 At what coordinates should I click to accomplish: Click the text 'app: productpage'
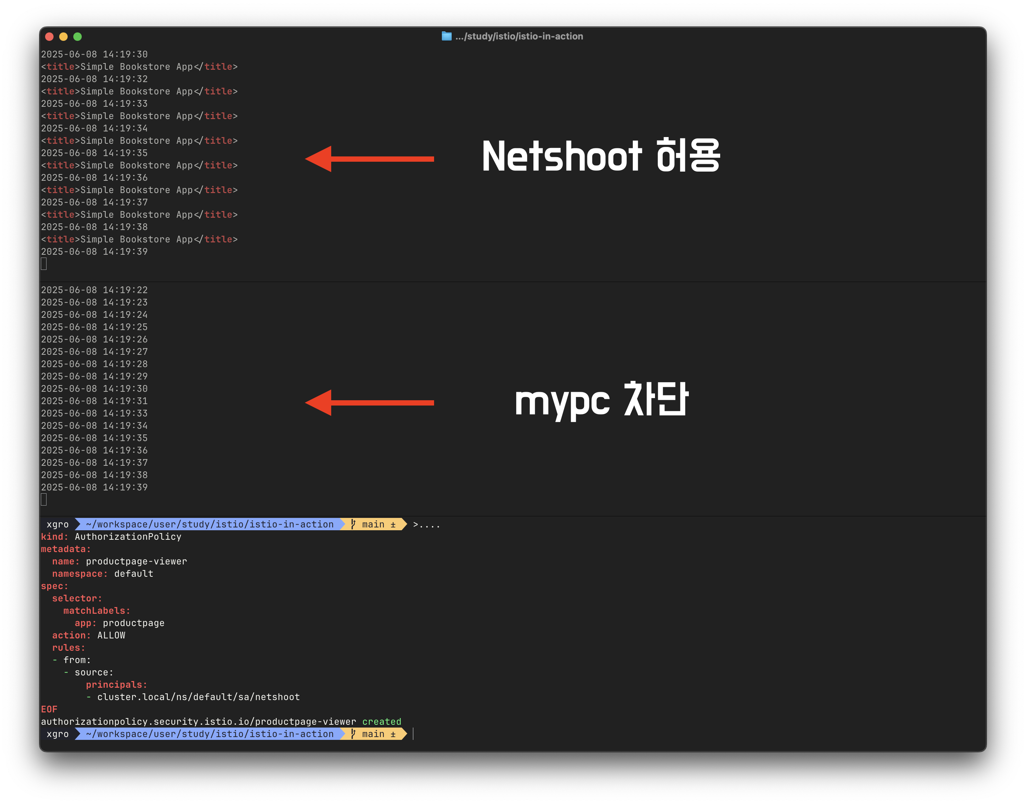click(119, 623)
